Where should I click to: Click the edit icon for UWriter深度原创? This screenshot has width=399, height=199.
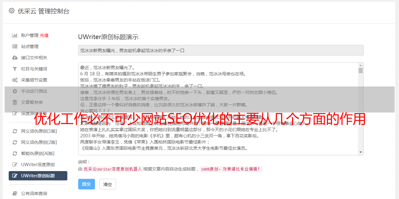(15, 165)
